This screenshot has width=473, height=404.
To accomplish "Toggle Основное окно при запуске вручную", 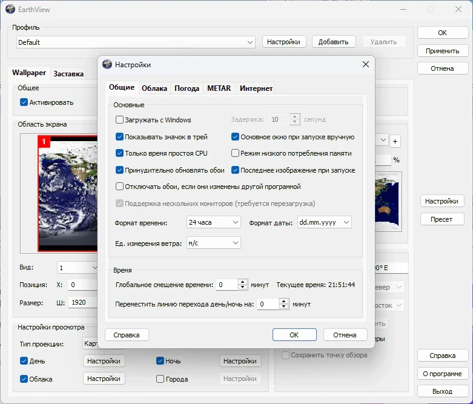I will coord(235,137).
